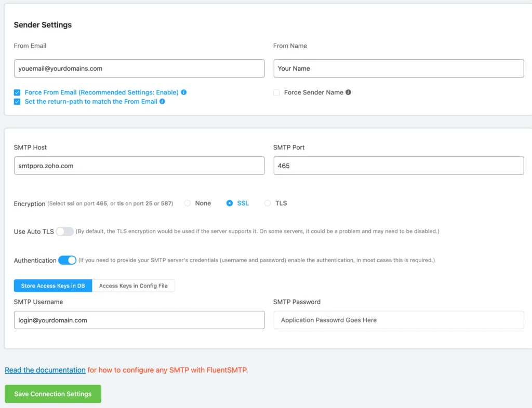Screen dimensions: 532x408
Task: Click the SMTP Password input field
Action: click(398, 320)
